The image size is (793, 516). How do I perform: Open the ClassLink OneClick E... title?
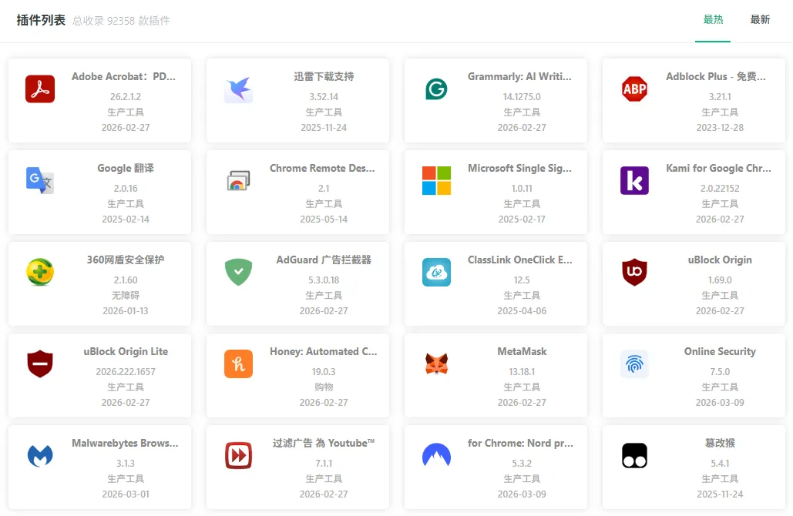[x=520, y=260]
